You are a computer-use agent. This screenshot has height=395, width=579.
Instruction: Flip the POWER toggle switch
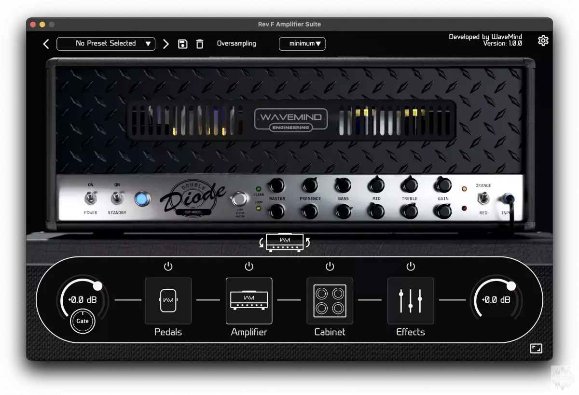click(90, 198)
